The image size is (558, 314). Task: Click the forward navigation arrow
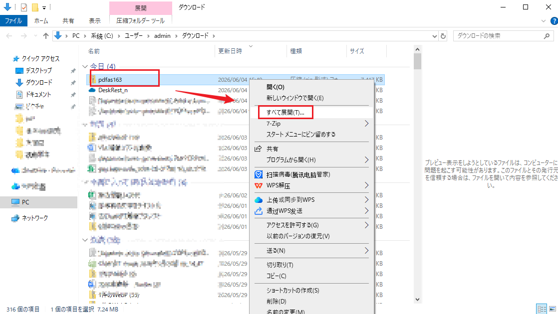pyautogui.click(x=23, y=36)
